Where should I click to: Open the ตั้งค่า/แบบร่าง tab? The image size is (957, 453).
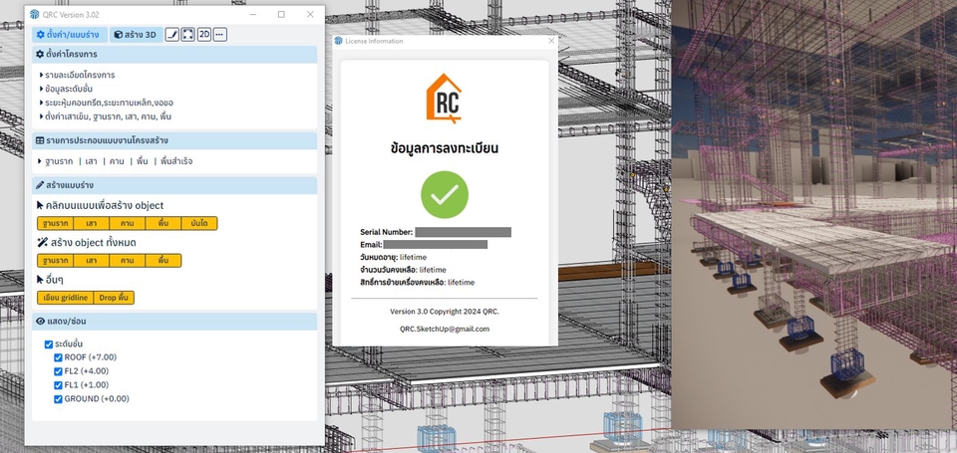tap(70, 35)
